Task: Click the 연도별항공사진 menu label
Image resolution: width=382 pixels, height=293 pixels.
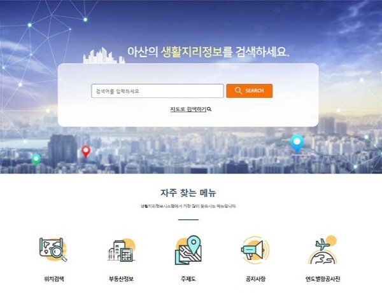Action: point(323,278)
